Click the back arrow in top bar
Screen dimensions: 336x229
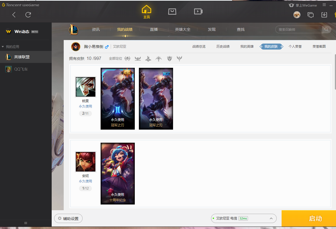(14, 15)
